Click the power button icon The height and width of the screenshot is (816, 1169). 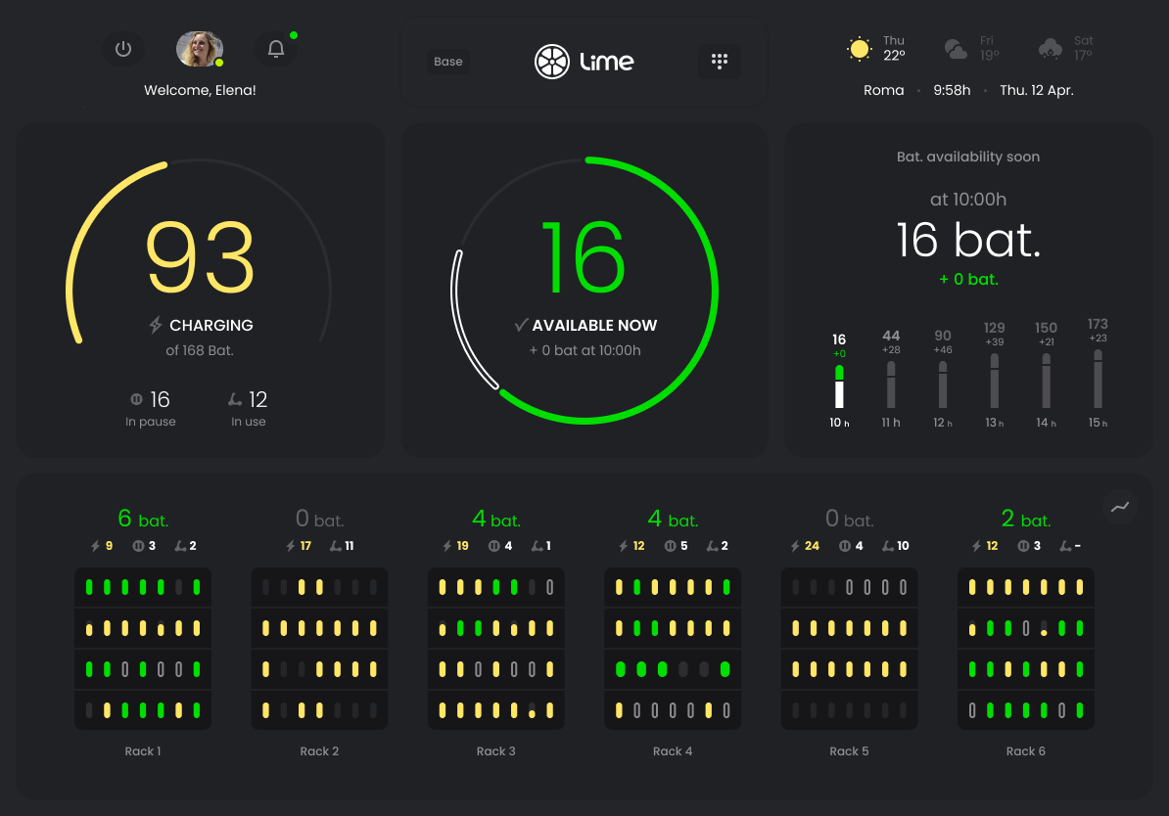tap(123, 49)
